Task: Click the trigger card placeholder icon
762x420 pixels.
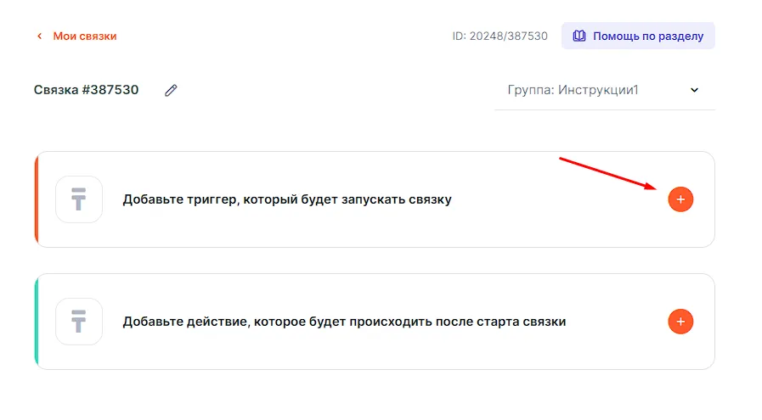Action: coord(79,199)
